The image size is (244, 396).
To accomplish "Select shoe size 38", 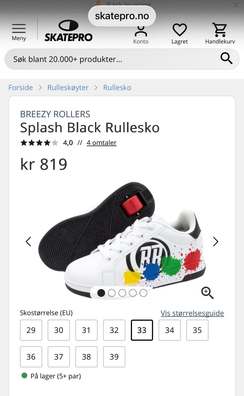I will pyautogui.click(x=86, y=357).
